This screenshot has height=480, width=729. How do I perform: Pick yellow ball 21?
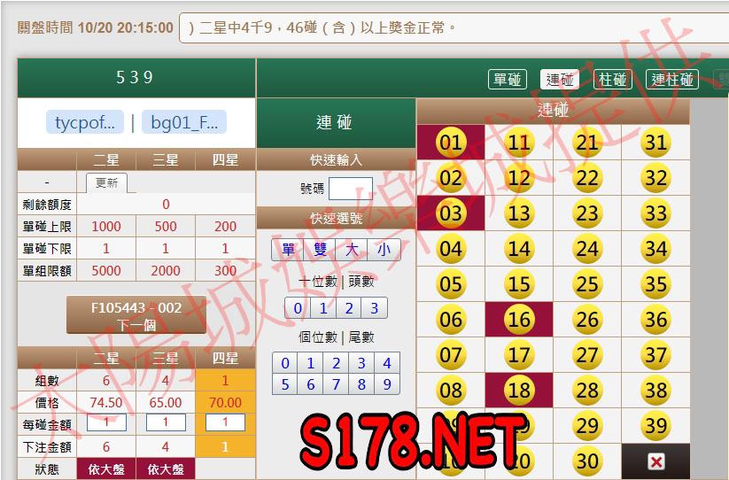click(x=587, y=143)
